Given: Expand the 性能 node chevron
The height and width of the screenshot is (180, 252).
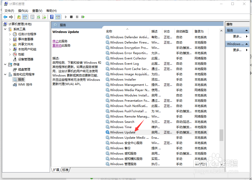Looking at the screenshot, I should point(10,54).
